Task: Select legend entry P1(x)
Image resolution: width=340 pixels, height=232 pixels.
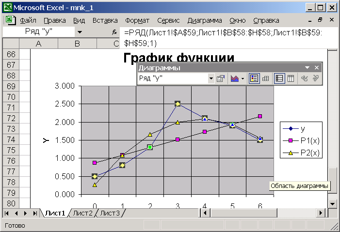Action: click(x=301, y=141)
